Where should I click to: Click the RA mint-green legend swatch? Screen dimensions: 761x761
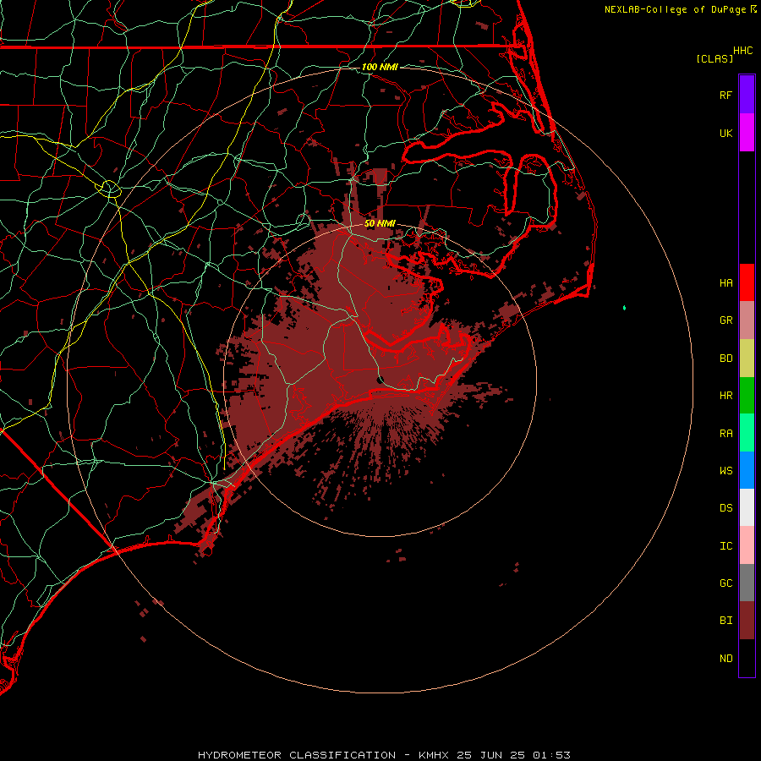click(747, 433)
